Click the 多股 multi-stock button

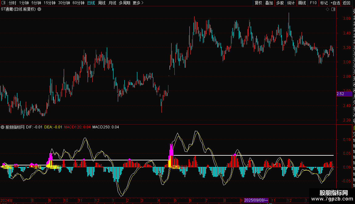click(x=280, y=3)
